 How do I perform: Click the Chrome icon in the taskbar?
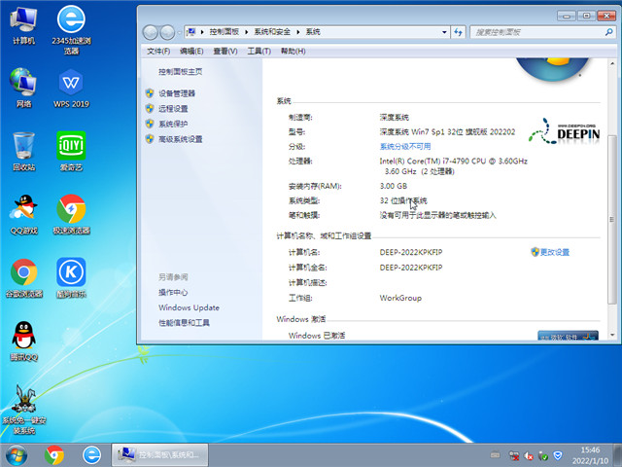tap(54, 454)
